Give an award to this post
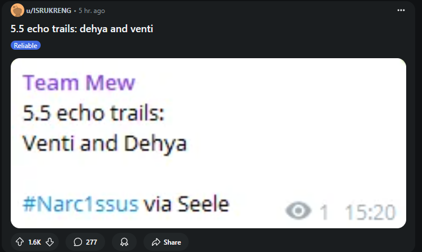This screenshot has height=252, width=422. (x=124, y=242)
